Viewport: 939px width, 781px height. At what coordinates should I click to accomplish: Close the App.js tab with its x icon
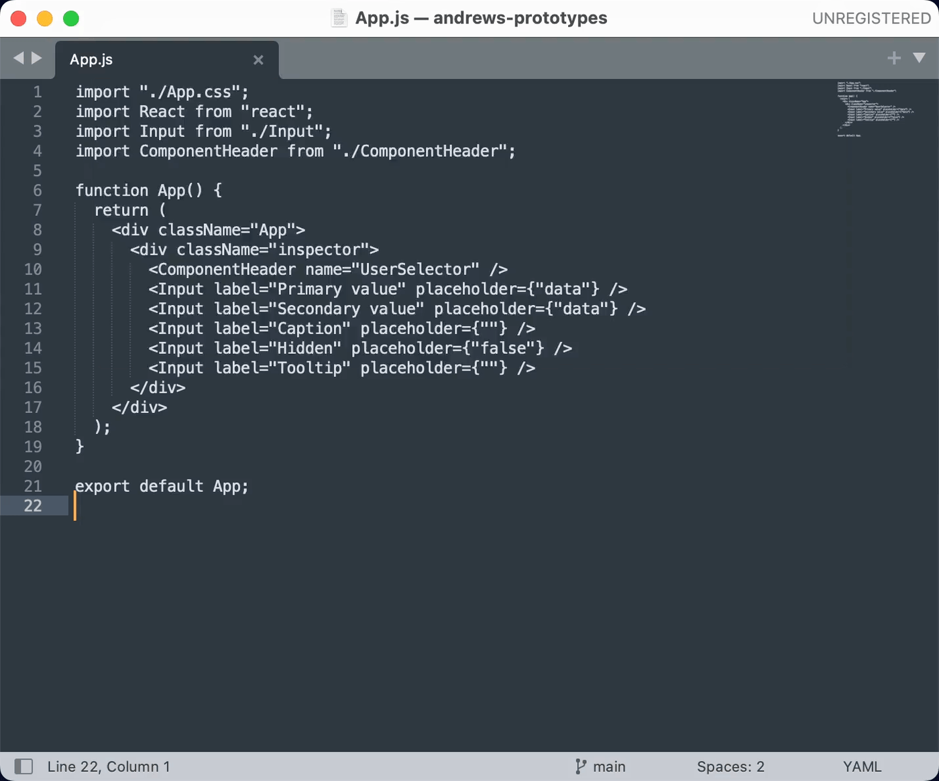coord(259,60)
